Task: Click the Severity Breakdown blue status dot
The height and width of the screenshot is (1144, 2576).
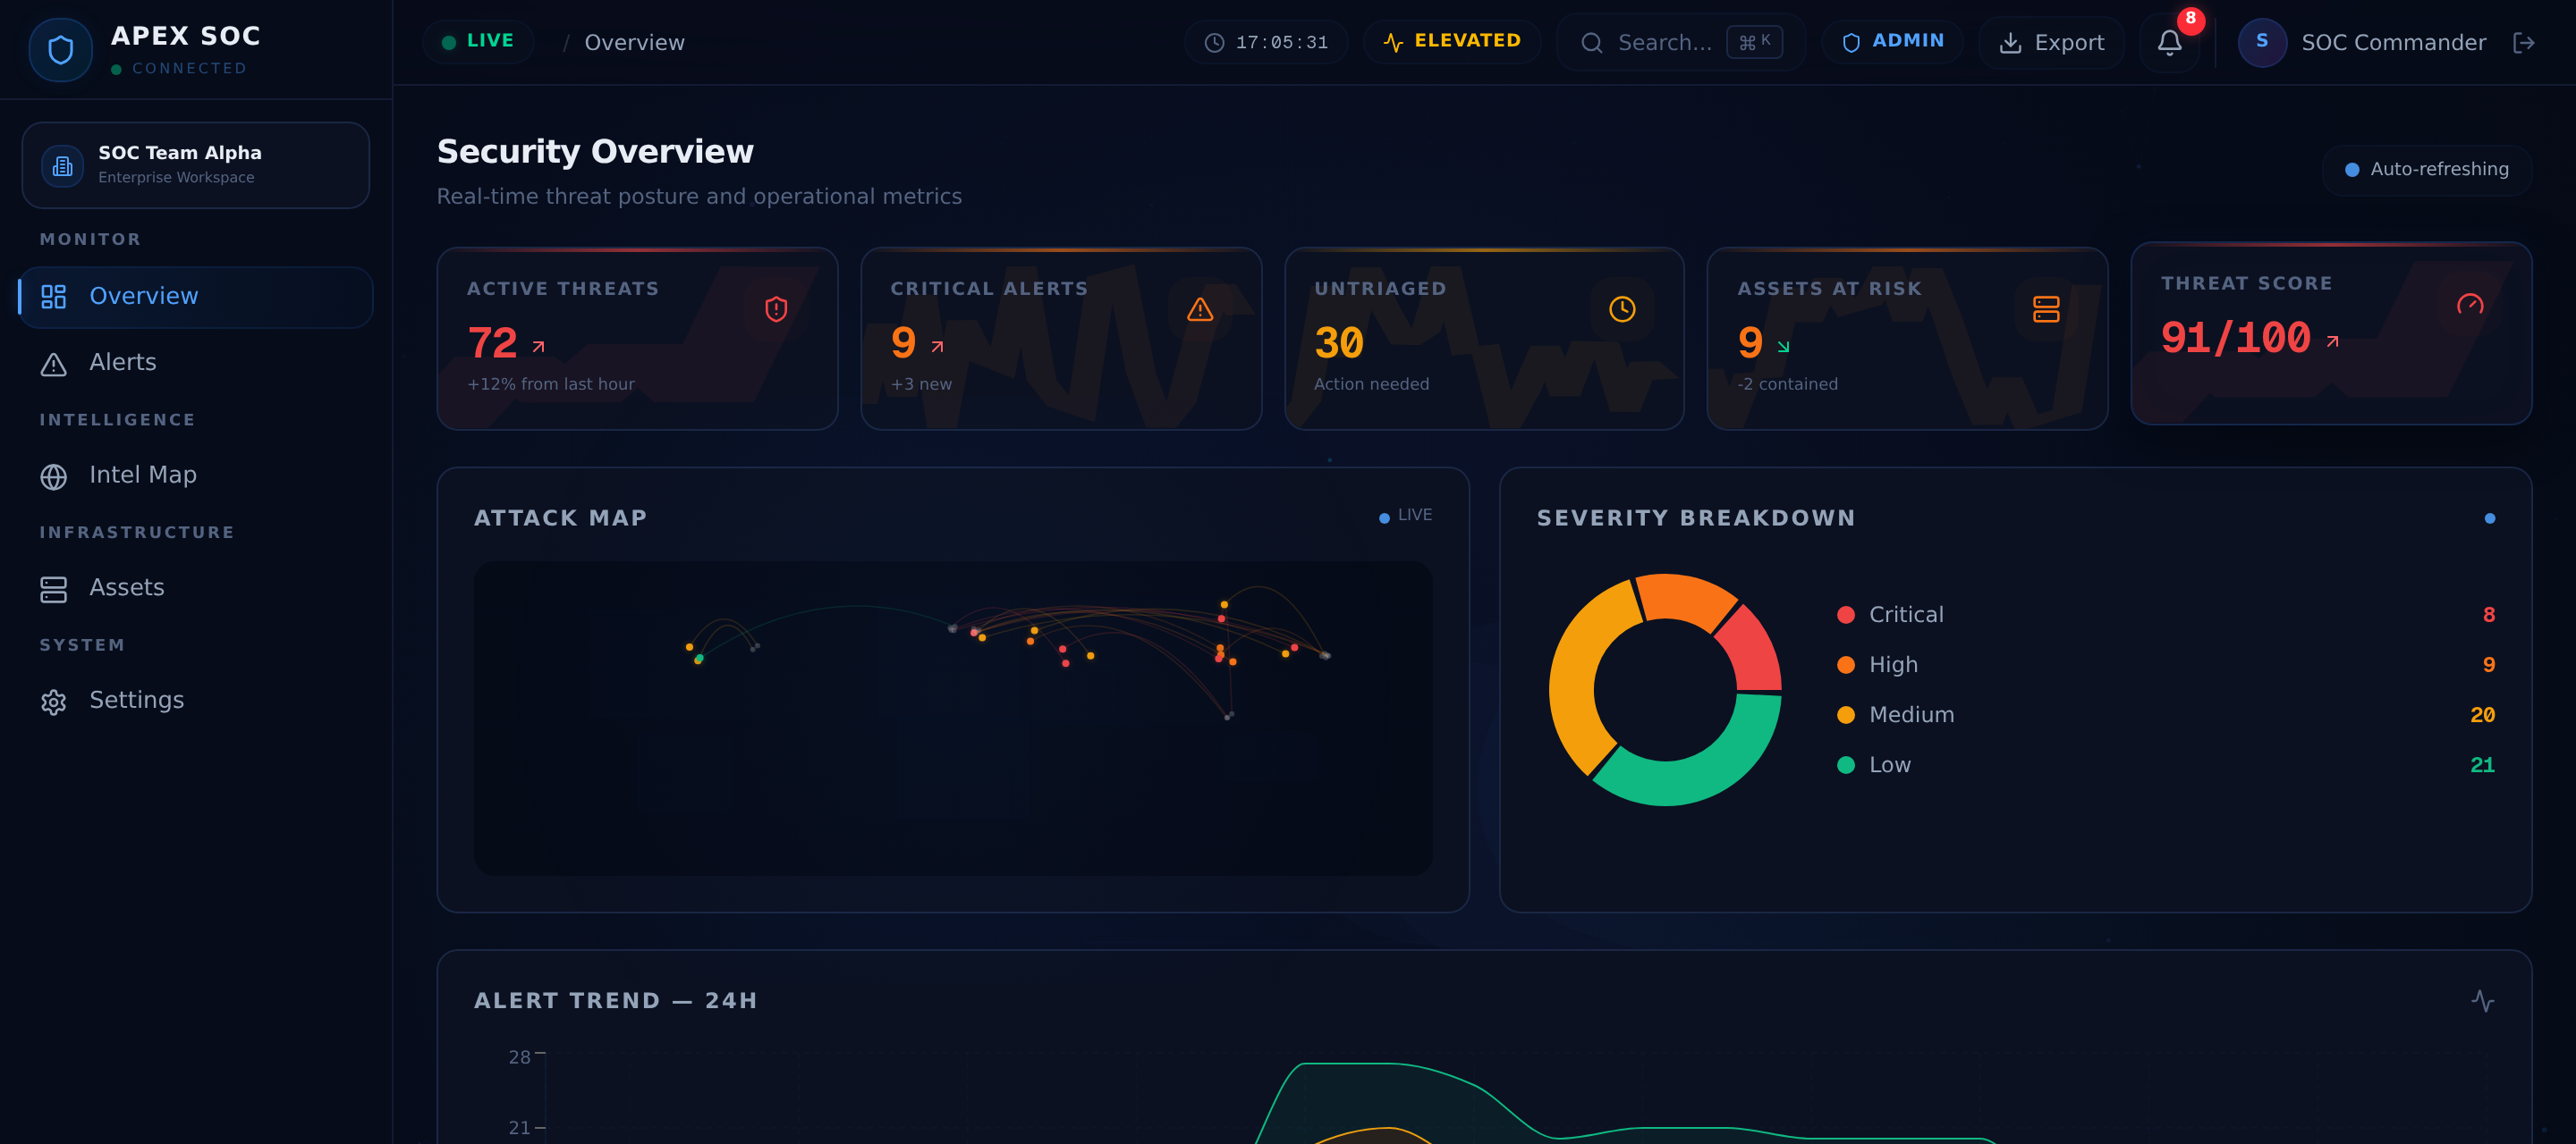Action: pos(2490,518)
